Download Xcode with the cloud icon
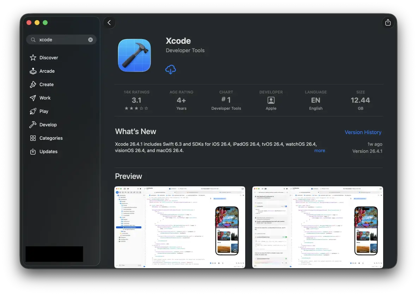 coord(170,70)
